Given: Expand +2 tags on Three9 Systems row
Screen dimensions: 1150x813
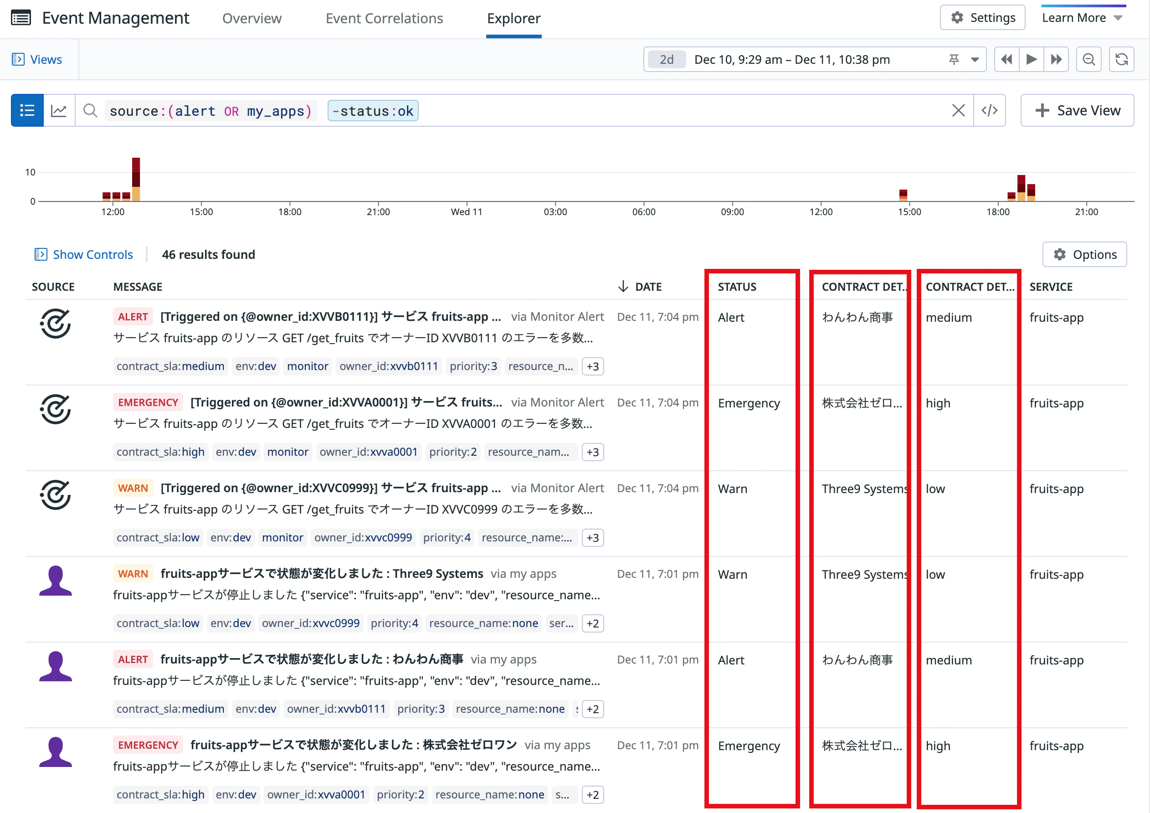Looking at the screenshot, I should [x=592, y=623].
